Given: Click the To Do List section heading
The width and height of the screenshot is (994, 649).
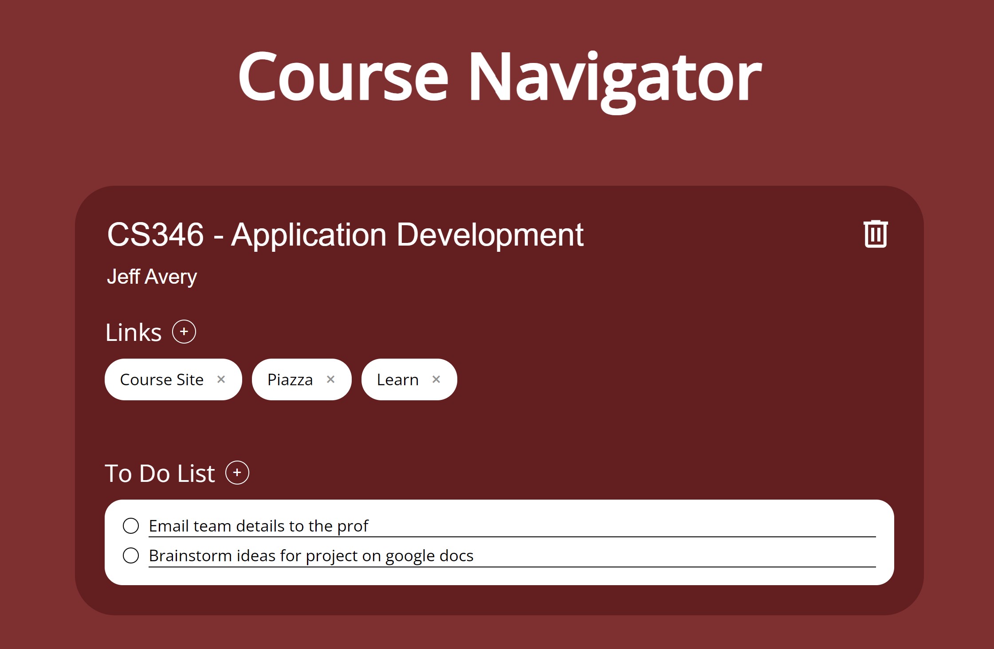Looking at the screenshot, I should point(160,473).
